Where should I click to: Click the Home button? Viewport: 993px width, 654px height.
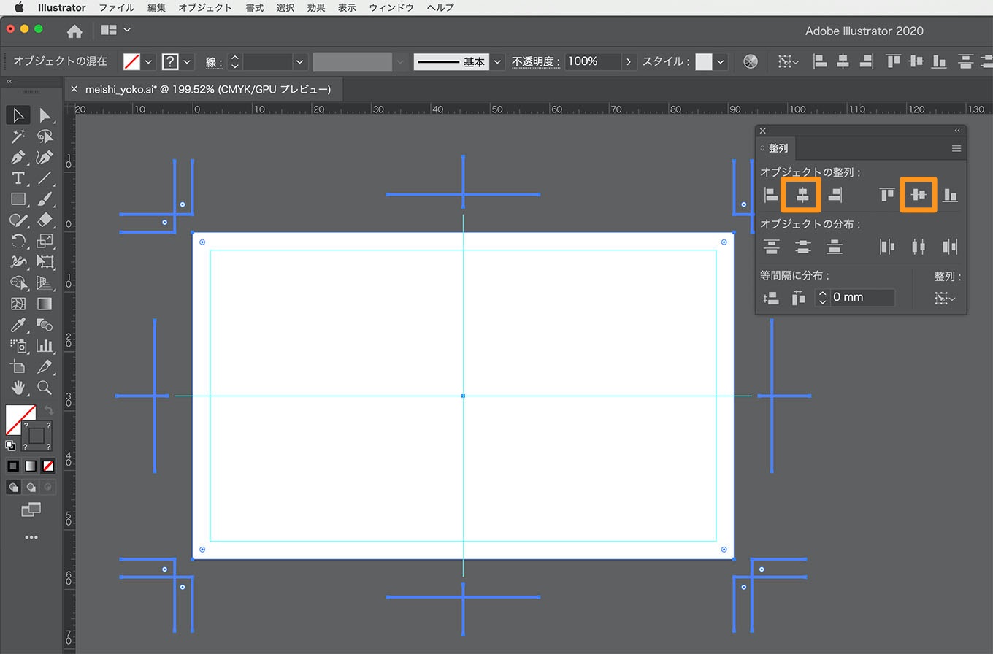tap(74, 31)
